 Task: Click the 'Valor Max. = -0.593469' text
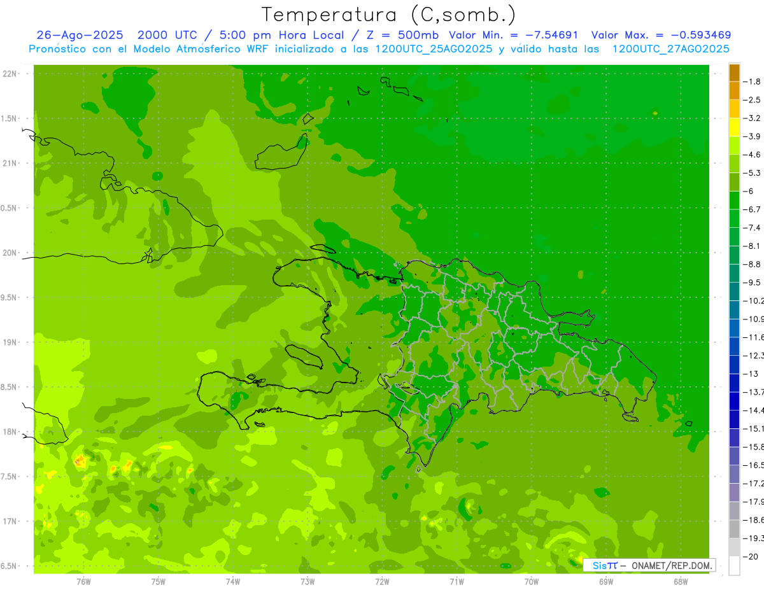[x=661, y=35]
